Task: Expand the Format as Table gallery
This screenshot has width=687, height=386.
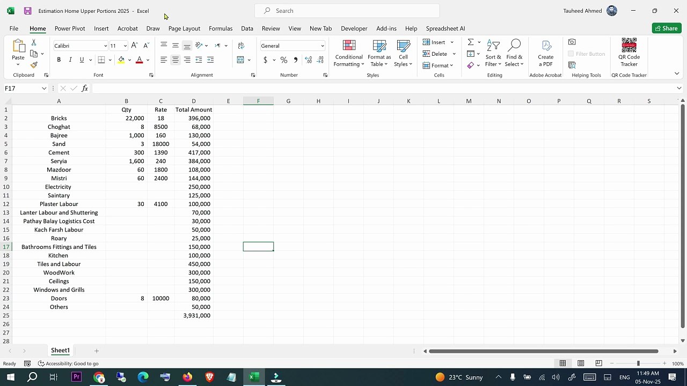Action: tap(379, 53)
